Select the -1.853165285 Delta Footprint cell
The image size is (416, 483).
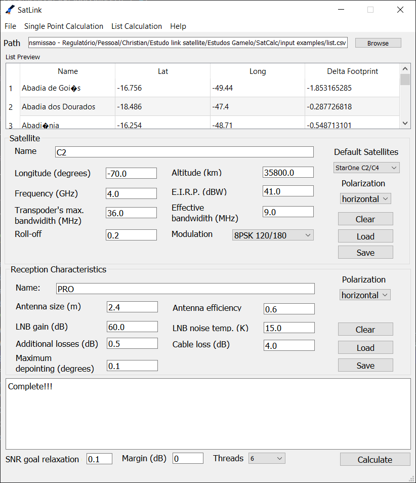pyautogui.click(x=352, y=88)
